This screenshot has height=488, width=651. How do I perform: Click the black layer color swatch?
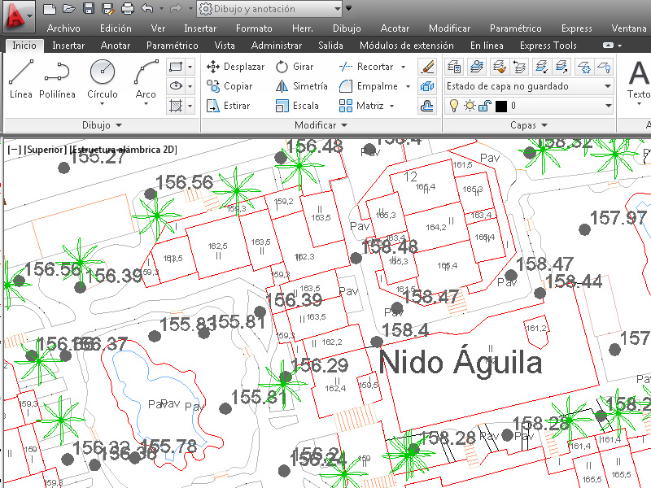click(501, 107)
